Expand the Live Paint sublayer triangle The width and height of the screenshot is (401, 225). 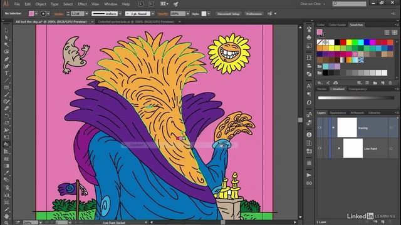click(x=339, y=149)
